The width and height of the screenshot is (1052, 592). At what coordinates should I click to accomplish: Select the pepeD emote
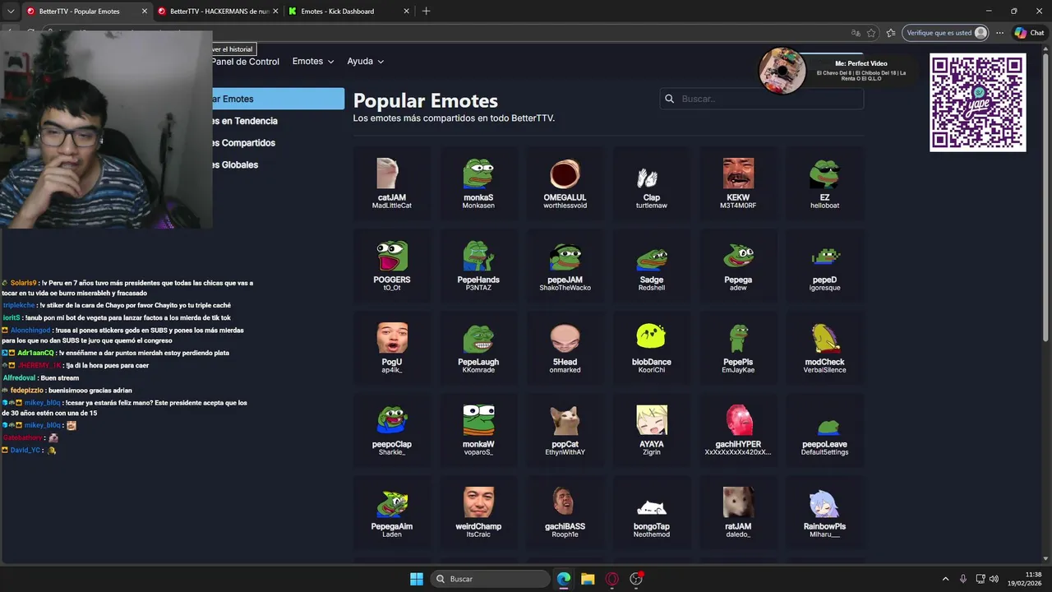click(x=824, y=265)
